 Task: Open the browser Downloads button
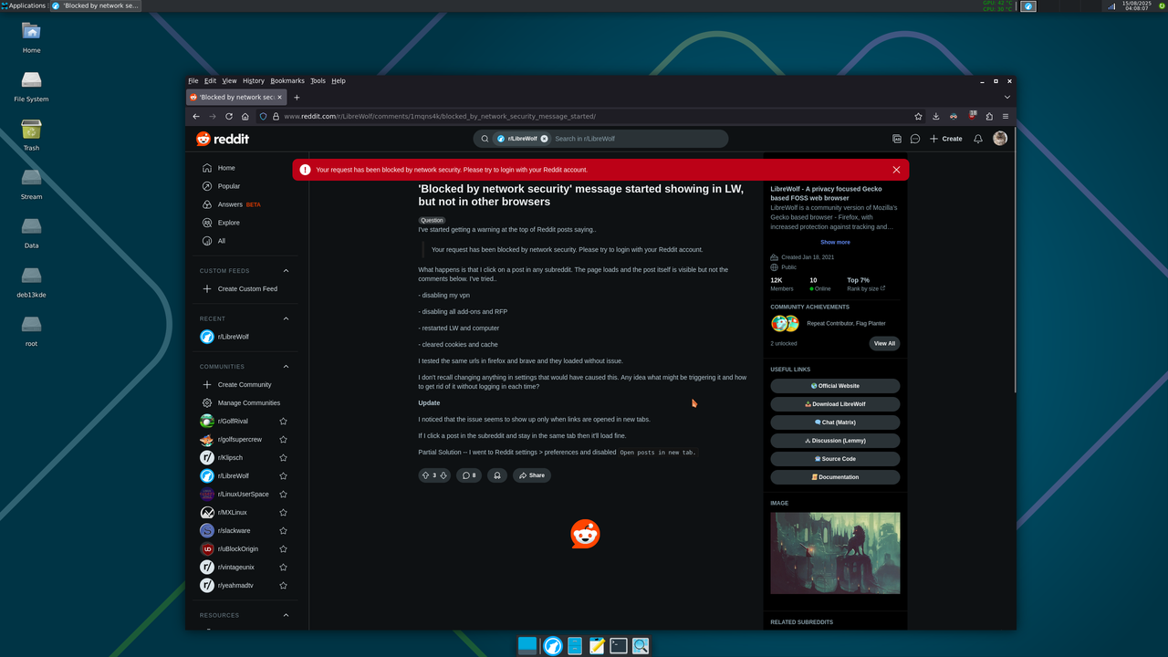point(936,117)
